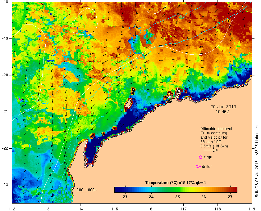Click the oval island near 115.4E, 20.8S

[128, 104]
